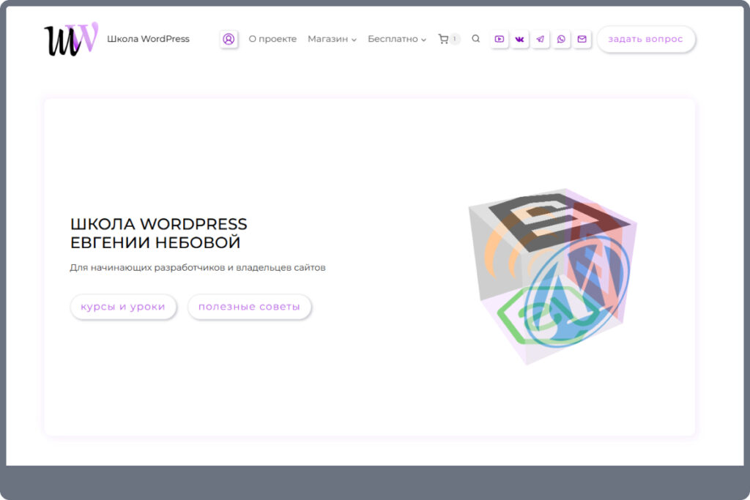Expand the Магазин dropdown menu

click(x=332, y=40)
